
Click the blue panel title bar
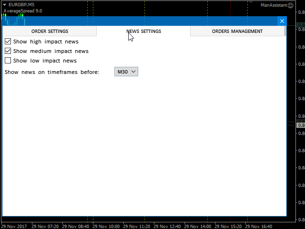pyautogui.click(x=143, y=21)
